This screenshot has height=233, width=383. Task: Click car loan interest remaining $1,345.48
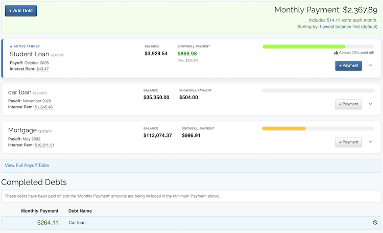point(44,107)
